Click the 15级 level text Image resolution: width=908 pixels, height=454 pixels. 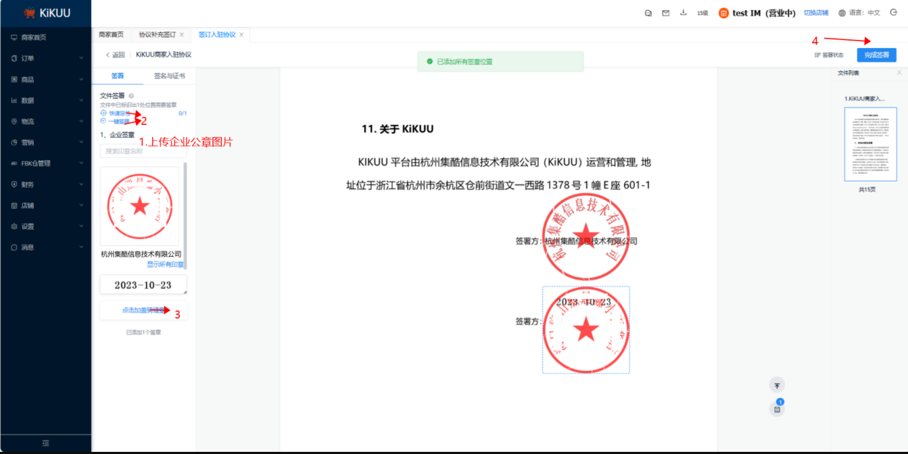703,13
